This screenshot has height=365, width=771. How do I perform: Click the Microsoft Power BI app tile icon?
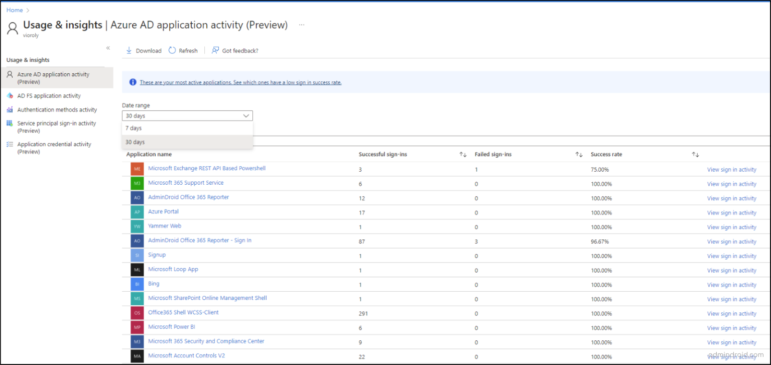coord(137,327)
